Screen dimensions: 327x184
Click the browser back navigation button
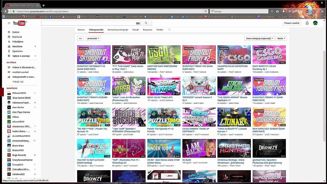[6, 11]
